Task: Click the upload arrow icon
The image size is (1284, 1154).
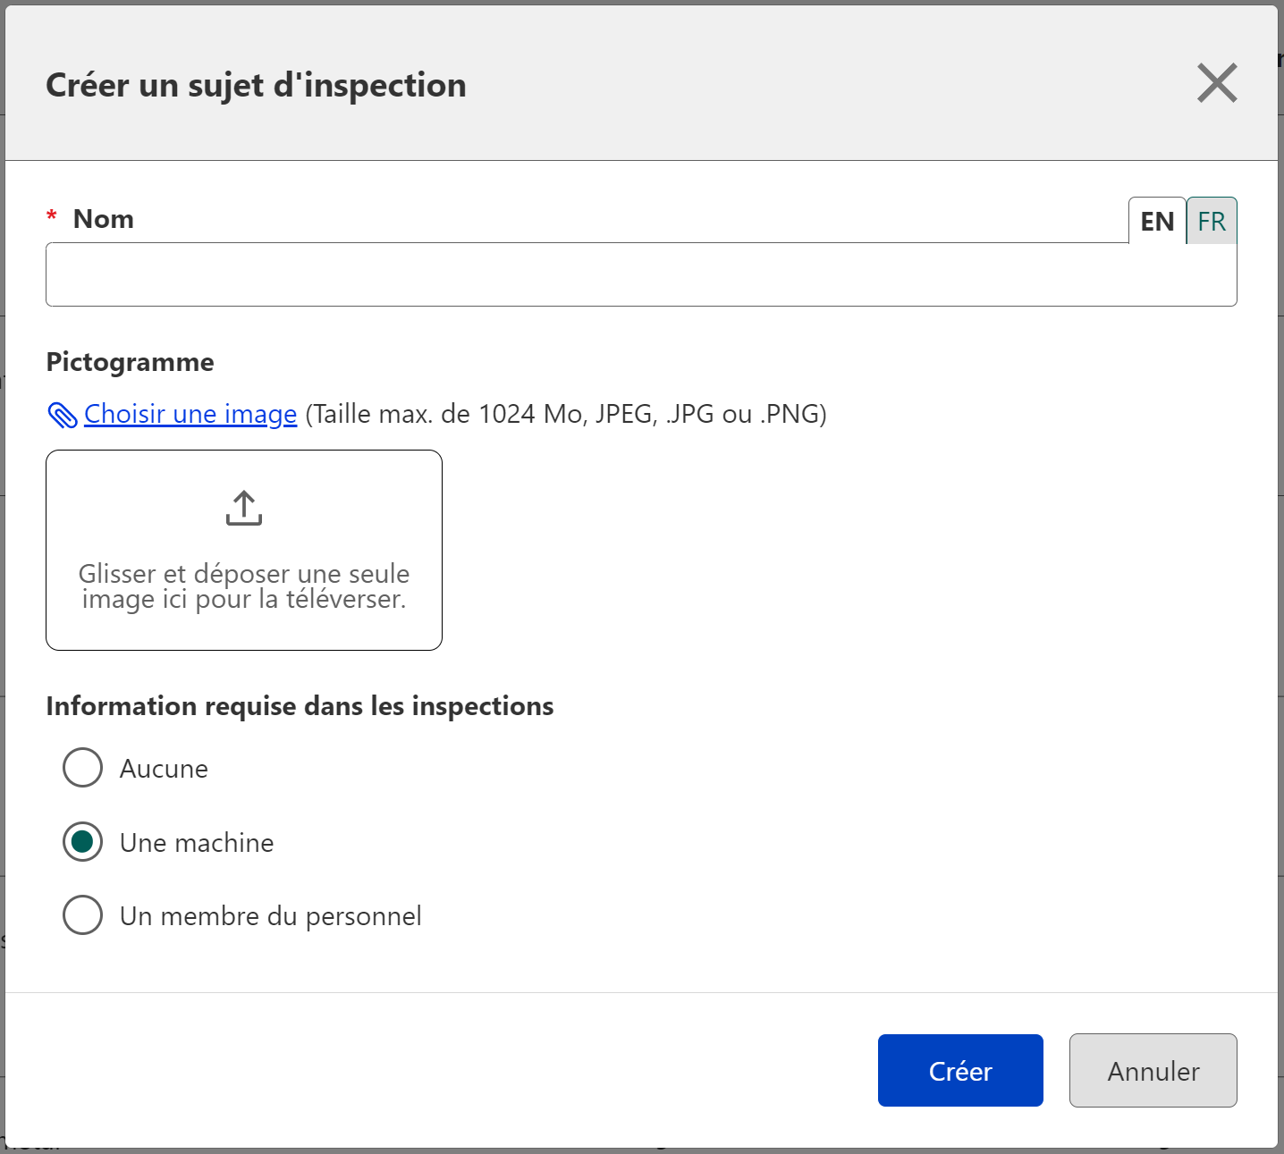Action: pyautogui.click(x=244, y=508)
